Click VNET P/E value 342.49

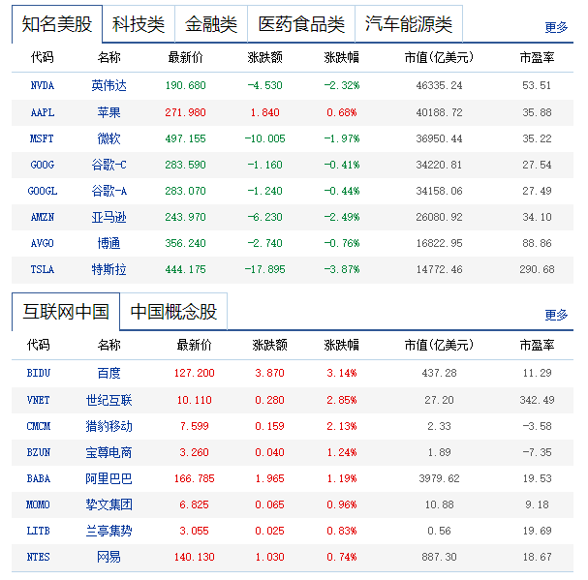pyautogui.click(x=537, y=400)
